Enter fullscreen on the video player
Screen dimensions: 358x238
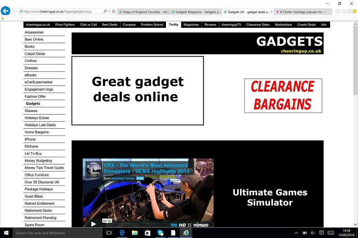coord(190,225)
